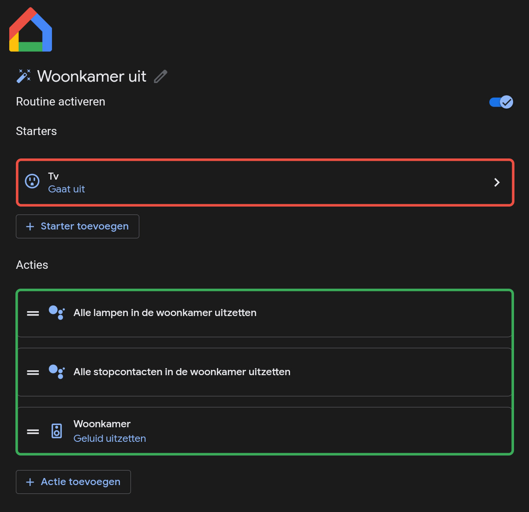Viewport: 529px width, 512px height.
Task: Click the drag handle of Woonkamer Geluid uitzetten
Action: (33, 431)
